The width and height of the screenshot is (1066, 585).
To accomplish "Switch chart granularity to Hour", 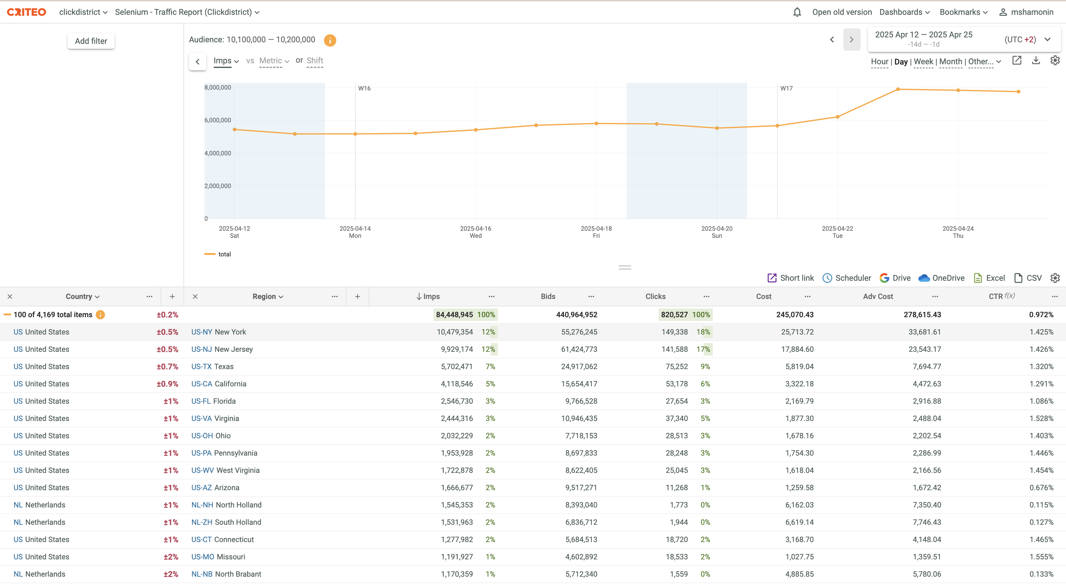I will point(879,62).
